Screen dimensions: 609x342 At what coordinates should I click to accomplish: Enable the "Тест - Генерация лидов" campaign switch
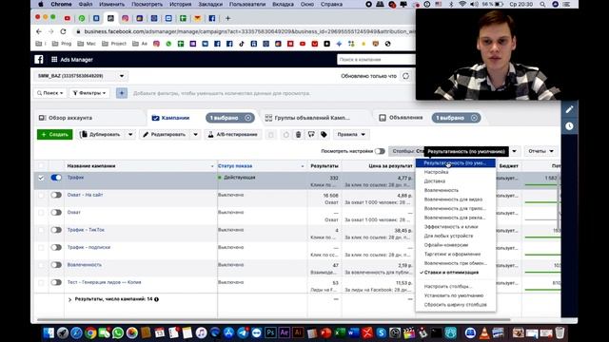56,282
